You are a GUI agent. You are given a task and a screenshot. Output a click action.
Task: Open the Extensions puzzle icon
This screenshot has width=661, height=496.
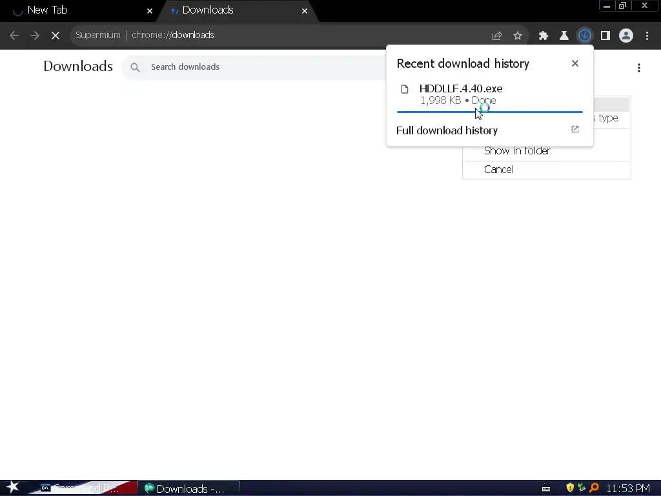point(544,36)
